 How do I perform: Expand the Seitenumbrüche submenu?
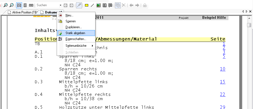click(x=76, y=46)
